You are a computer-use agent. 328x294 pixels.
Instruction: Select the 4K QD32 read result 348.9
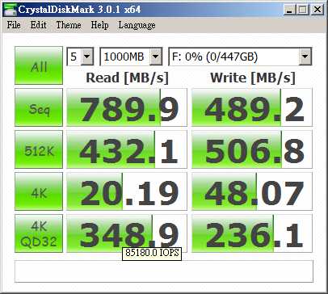(x=127, y=233)
